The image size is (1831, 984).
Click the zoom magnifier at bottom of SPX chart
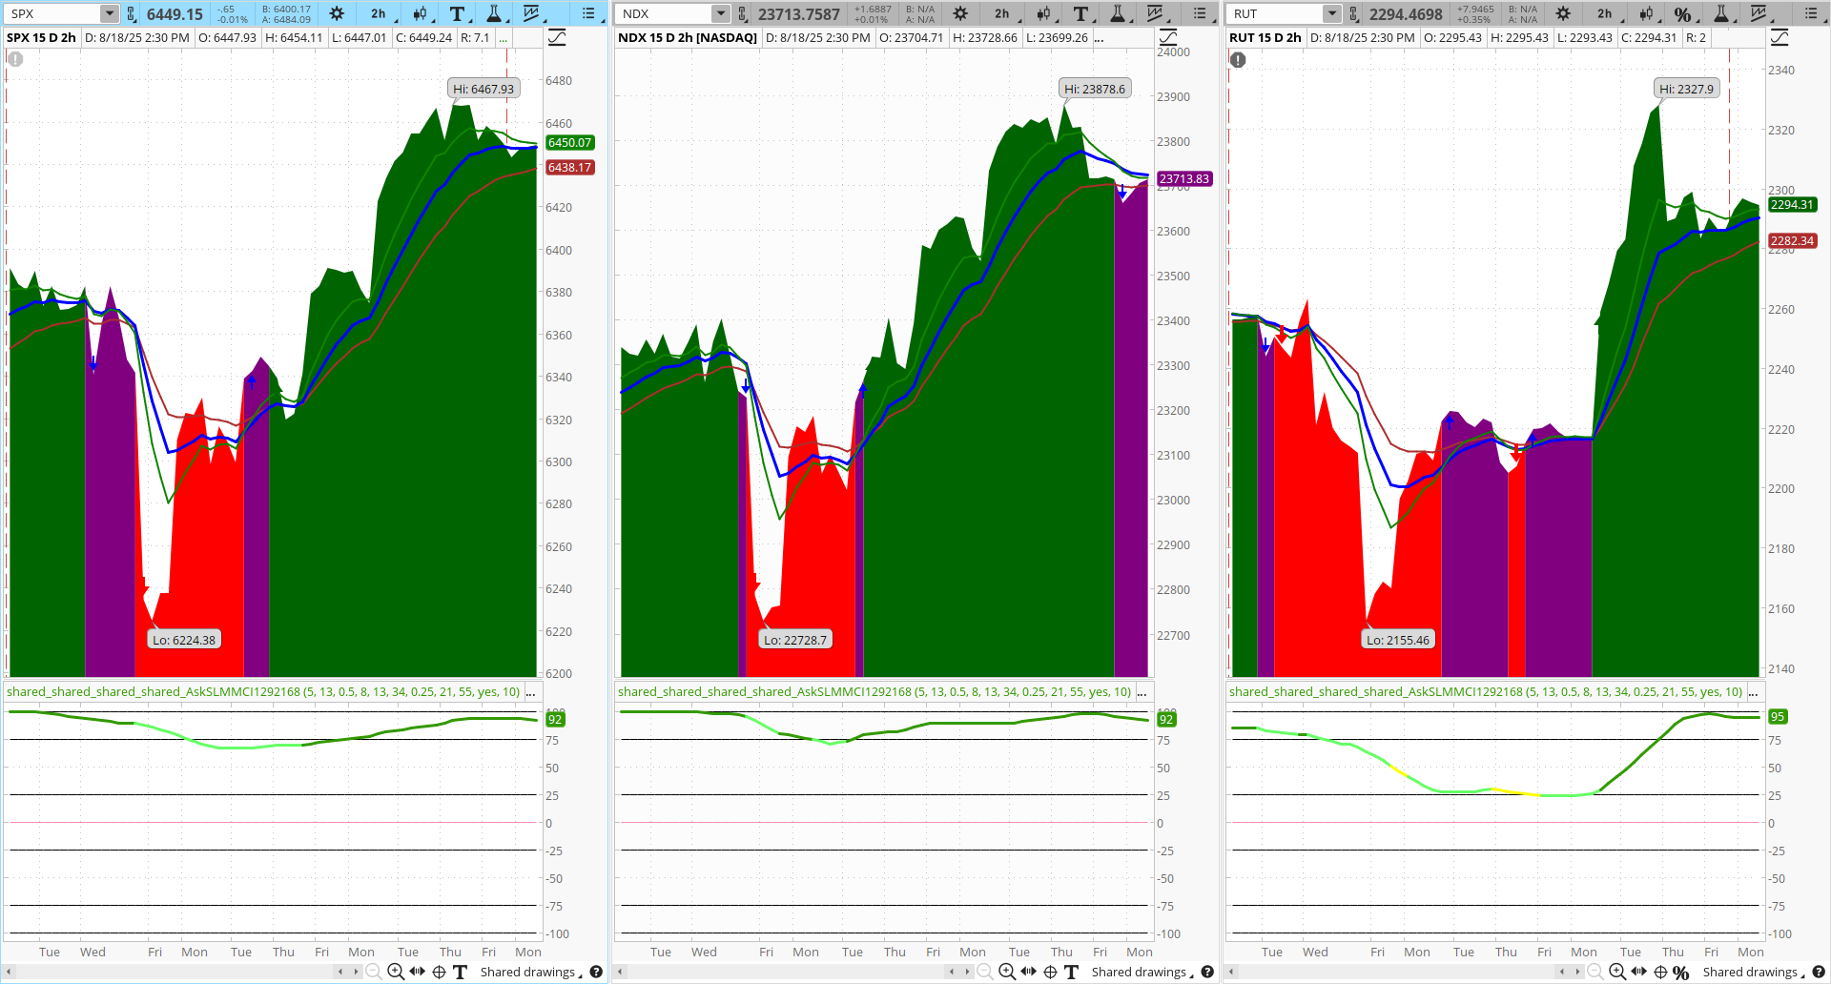(395, 972)
